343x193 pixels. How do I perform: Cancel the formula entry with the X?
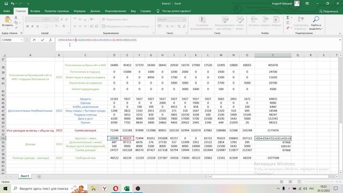click(34, 40)
